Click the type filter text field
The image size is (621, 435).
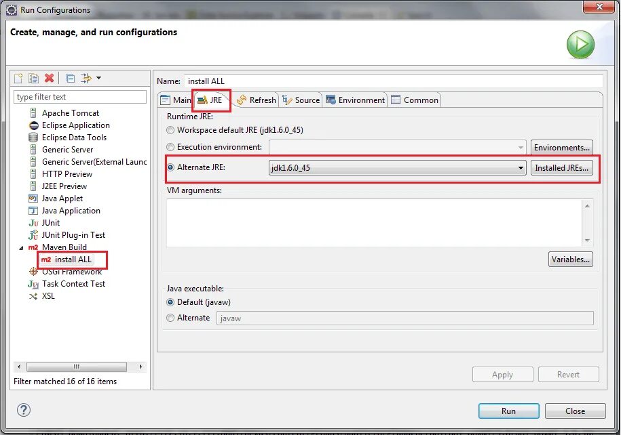click(80, 97)
